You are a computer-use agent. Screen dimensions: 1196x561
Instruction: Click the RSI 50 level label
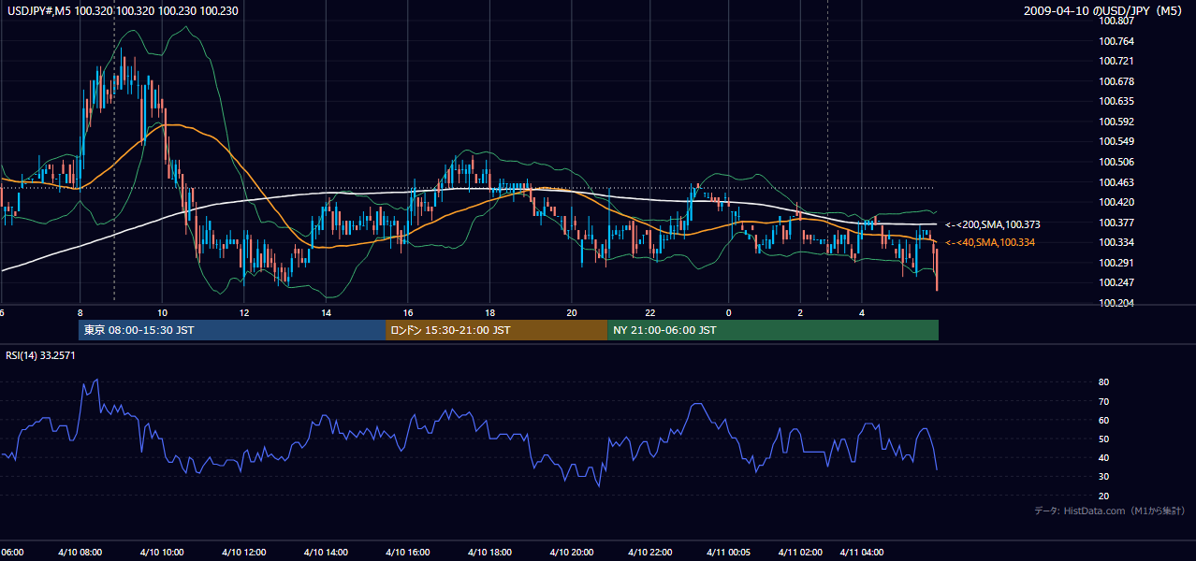(1103, 439)
